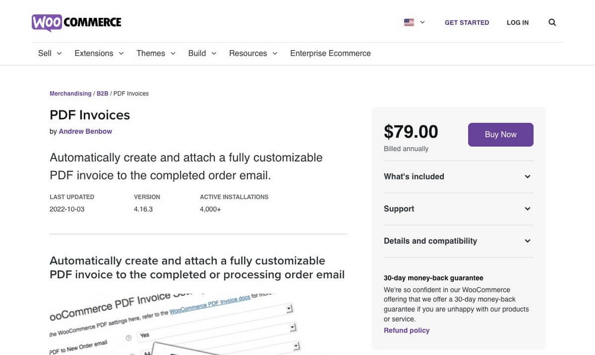Click chevron next to Sell

[x=59, y=54]
